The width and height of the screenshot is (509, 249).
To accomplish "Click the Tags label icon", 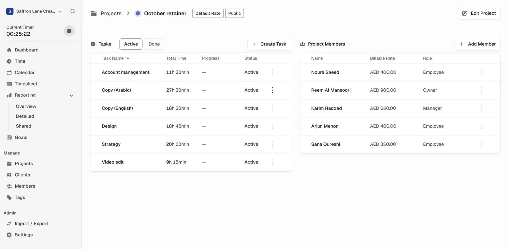I will pos(9,198).
